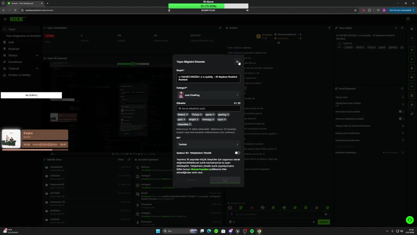Close the Yayın Bilgisini Düzenle dialog
The image size is (417, 235).
coord(237,62)
